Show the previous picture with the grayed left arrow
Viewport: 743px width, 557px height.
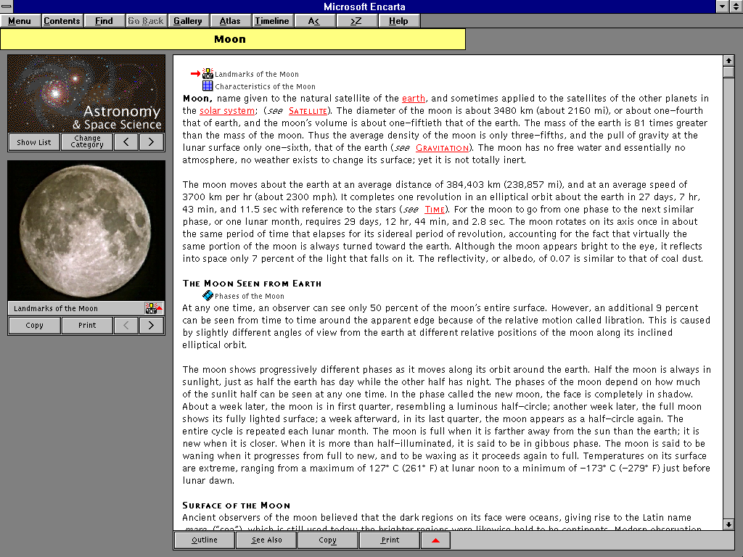point(126,326)
